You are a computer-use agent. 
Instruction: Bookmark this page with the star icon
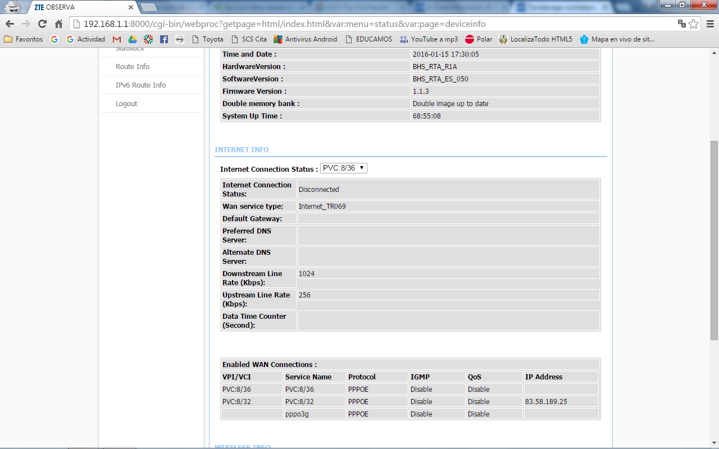(x=694, y=24)
